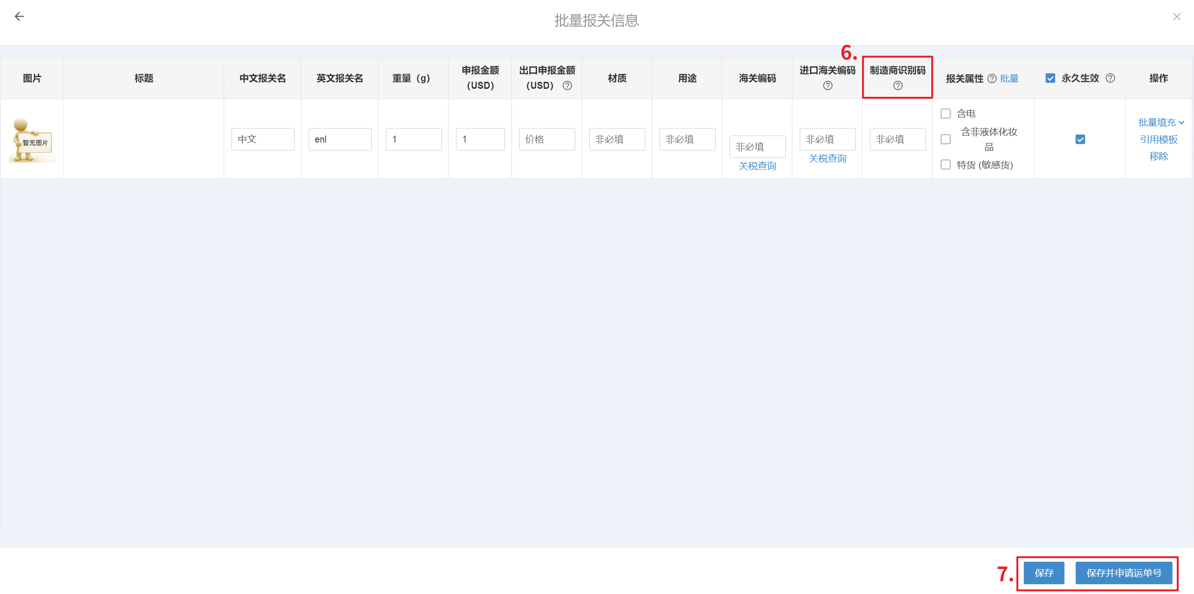Click help icon next to 永久生效
The image size is (1194, 594).
click(x=1110, y=79)
